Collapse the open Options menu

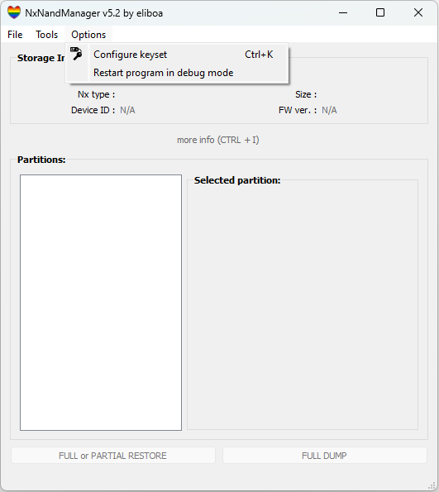coord(88,35)
